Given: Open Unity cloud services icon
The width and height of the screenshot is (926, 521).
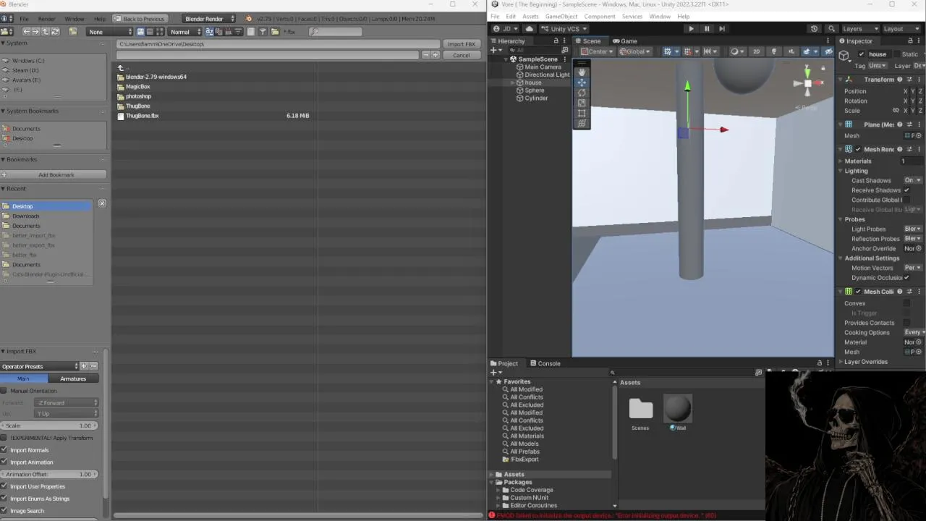Looking at the screenshot, I should pyautogui.click(x=530, y=29).
